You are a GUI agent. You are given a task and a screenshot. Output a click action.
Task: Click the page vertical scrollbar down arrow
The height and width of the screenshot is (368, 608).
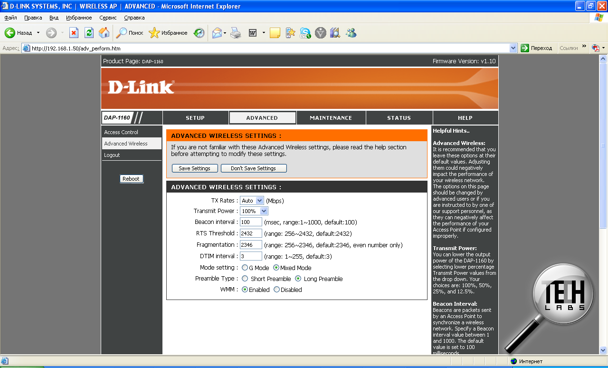point(603,350)
